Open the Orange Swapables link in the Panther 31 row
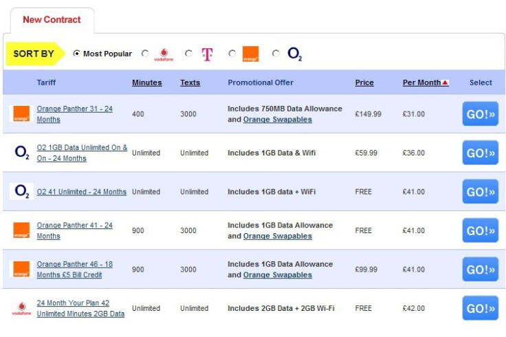506x337 pixels. (x=278, y=120)
